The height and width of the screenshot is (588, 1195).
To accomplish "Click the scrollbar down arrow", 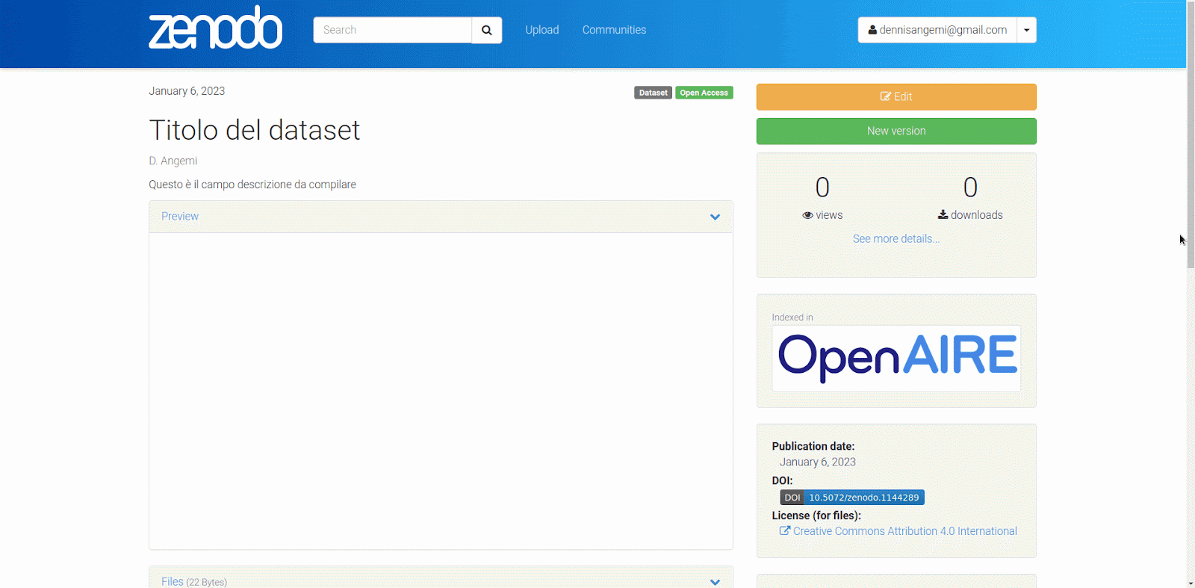I will click(1191, 583).
